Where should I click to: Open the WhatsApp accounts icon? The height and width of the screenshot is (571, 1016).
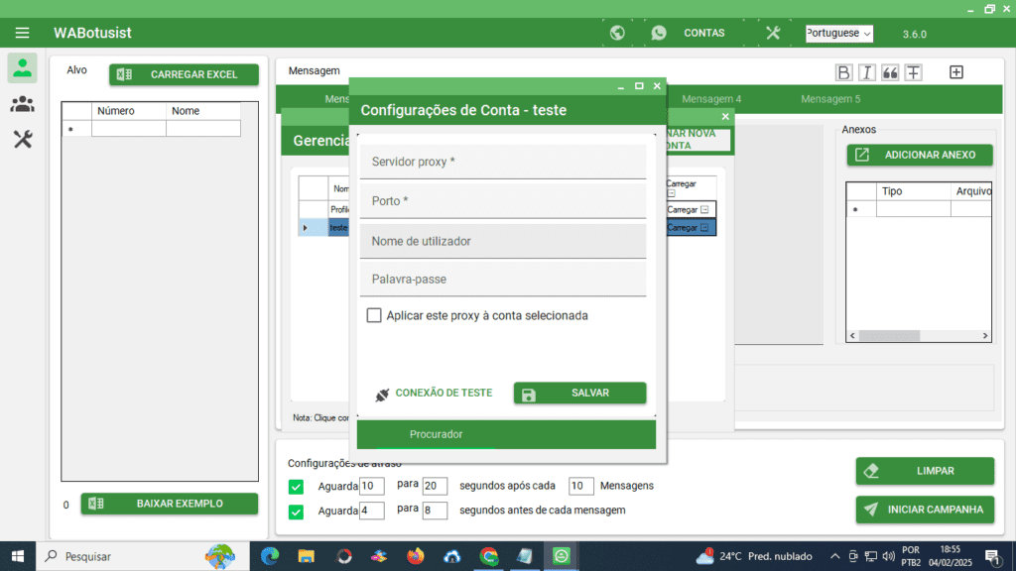(659, 33)
